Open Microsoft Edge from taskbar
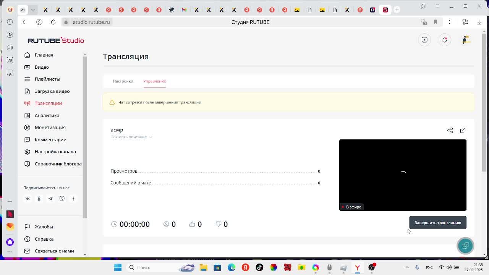489x275 pixels. click(x=232, y=267)
